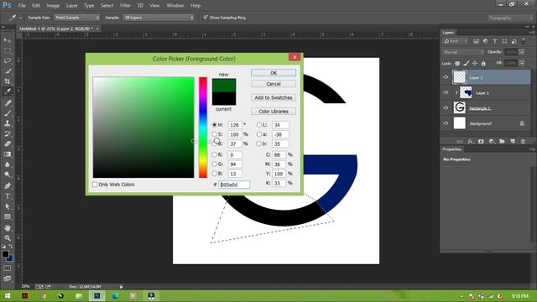Select the Path Selection tool
Viewport: 537px width, 302px height.
pyautogui.click(x=8, y=206)
